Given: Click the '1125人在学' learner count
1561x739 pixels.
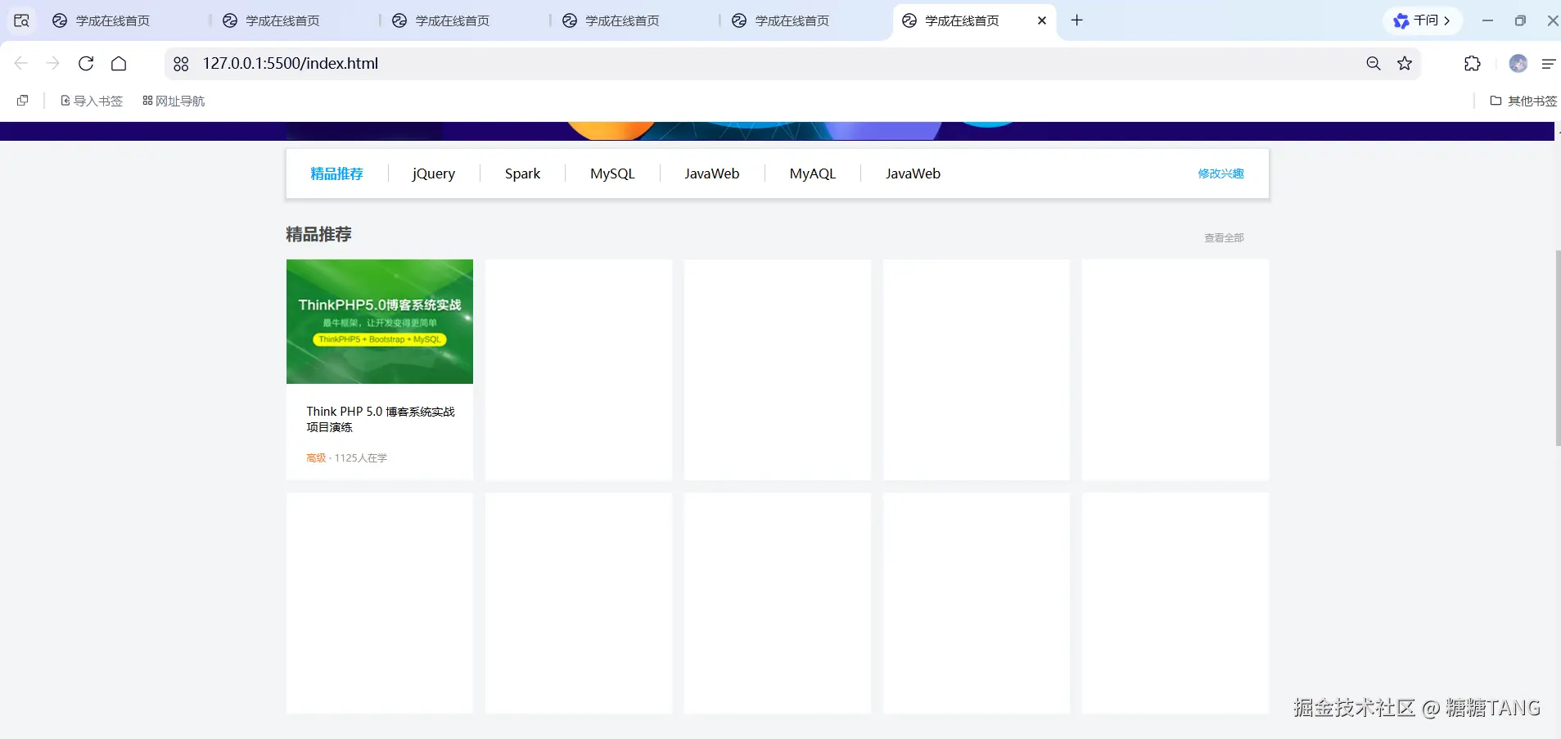Looking at the screenshot, I should 361,458.
